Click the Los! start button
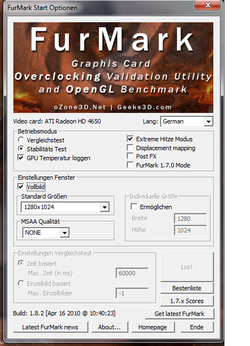This screenshot has height=346, width=250. click(187, 267)
